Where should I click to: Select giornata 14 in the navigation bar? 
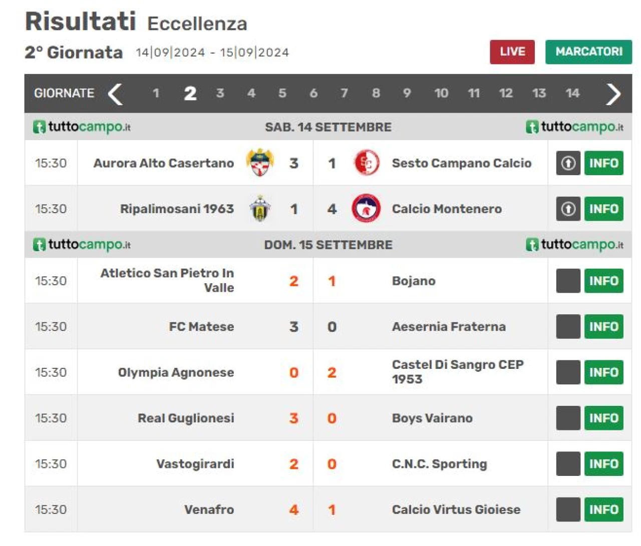pyautogui.click(x=572, y=93)
